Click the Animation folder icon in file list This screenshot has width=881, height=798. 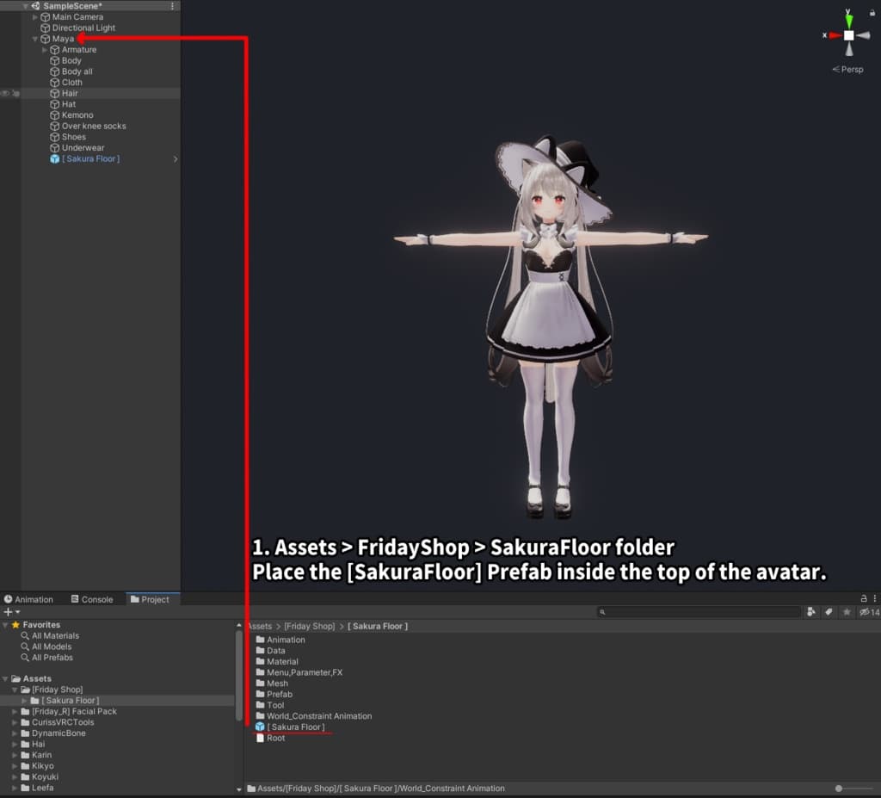pyautogui.click(x=260, y=640)
